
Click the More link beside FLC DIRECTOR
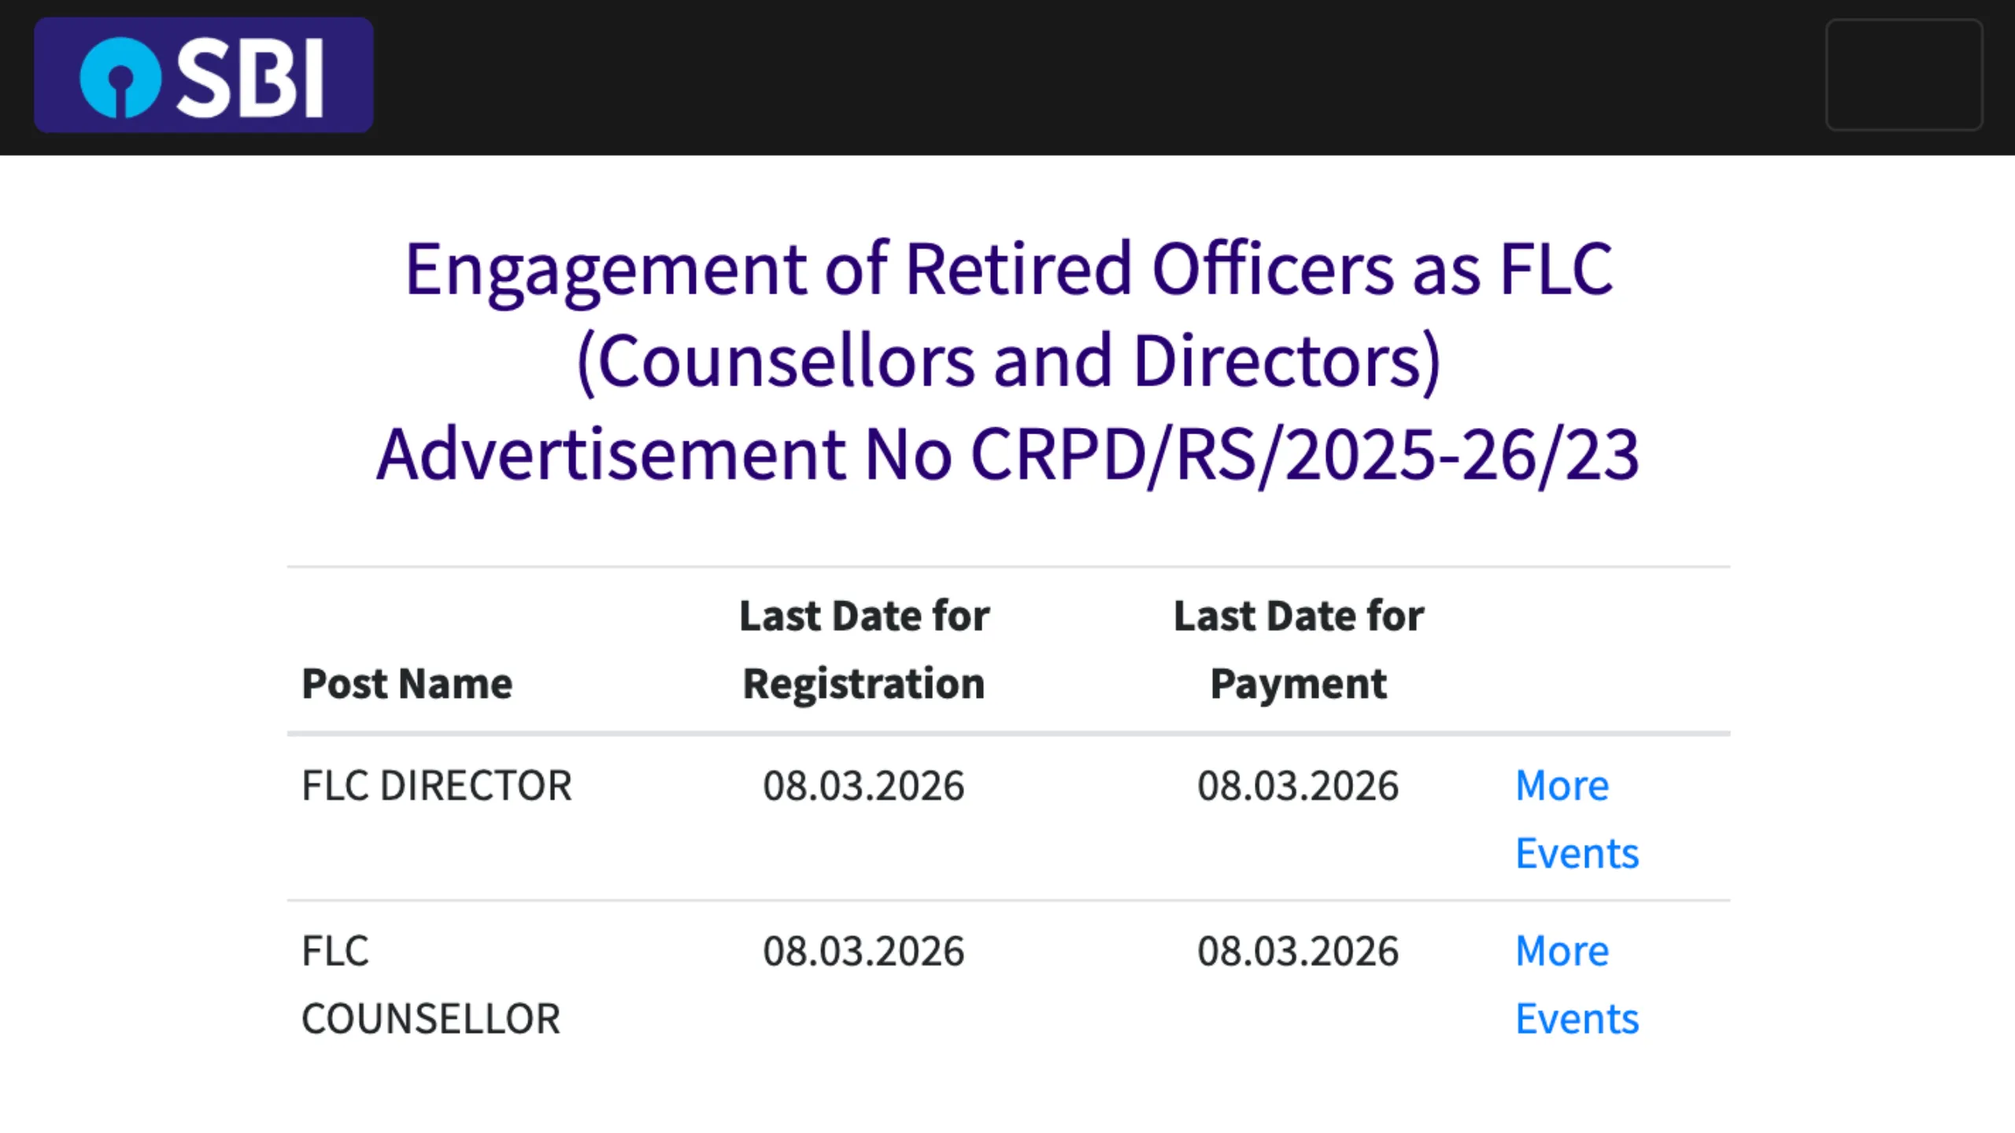click(x=1562, y=785)
